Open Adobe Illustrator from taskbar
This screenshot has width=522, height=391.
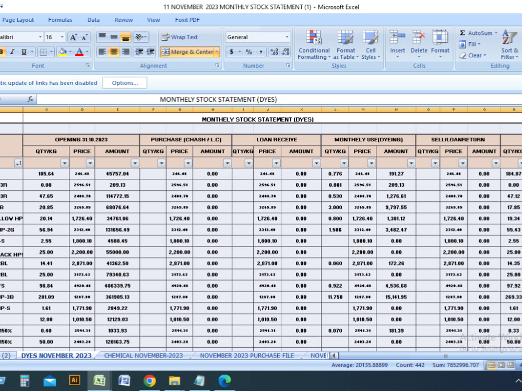point(74,380)
